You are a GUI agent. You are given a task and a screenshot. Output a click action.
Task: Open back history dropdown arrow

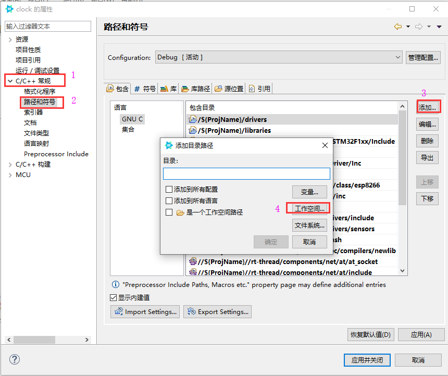(x=408, y=27)
